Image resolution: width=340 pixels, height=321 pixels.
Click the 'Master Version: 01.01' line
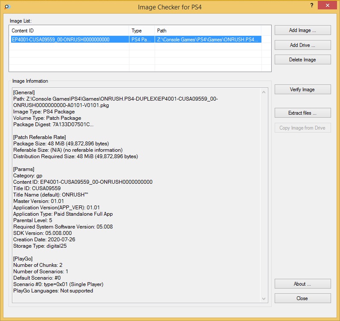(38, 201)
